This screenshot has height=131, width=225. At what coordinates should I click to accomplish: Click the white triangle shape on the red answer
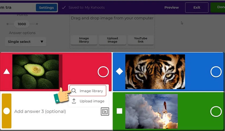coord(7,71)
